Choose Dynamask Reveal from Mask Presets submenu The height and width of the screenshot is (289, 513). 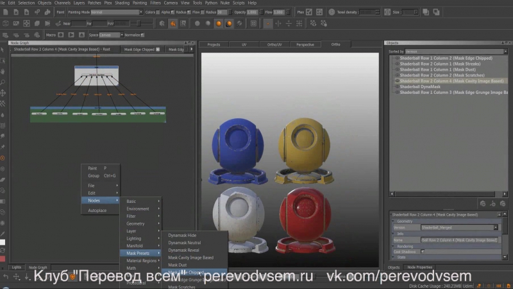(x=183, y=250)
